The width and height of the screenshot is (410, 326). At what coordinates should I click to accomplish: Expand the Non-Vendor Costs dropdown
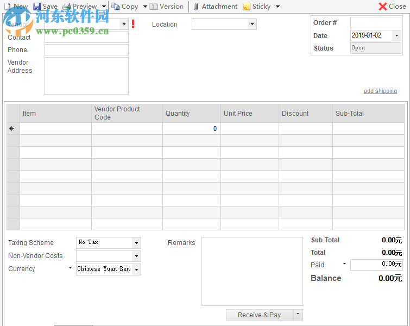click(x=136, y=256)
